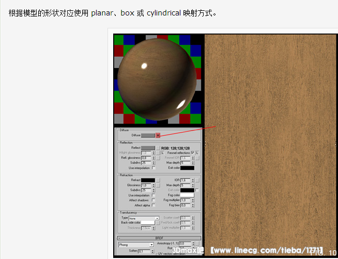Click the Hilight glossiness map slot button
Screen dimensions: 338x259
pos(158,153)
